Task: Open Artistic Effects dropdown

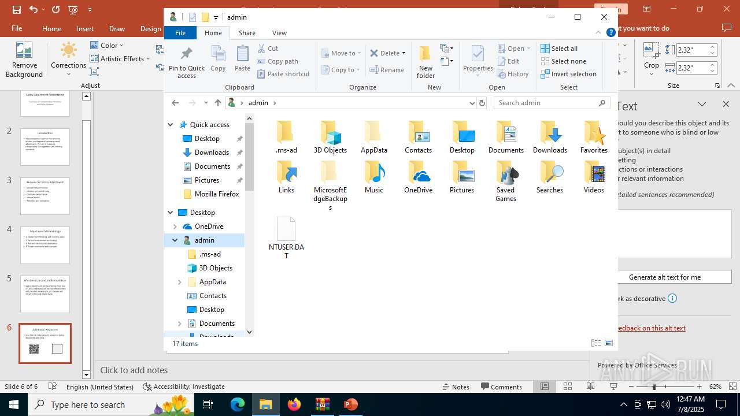Action: click(x=120, y=58)
